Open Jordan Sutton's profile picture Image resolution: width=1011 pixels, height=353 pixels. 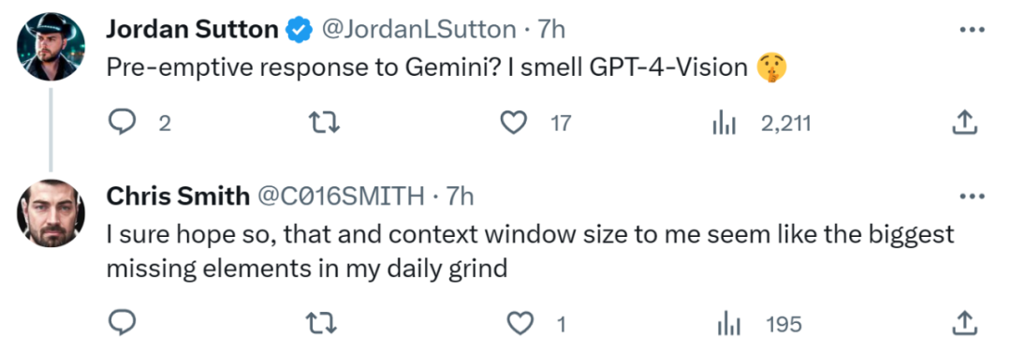click(x=51, y=47)
